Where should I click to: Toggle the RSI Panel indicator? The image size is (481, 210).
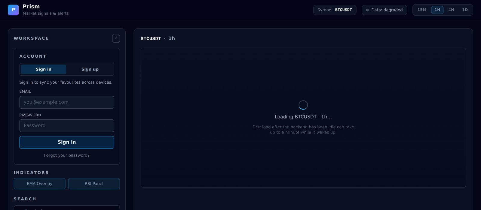[x=94, y=184]
